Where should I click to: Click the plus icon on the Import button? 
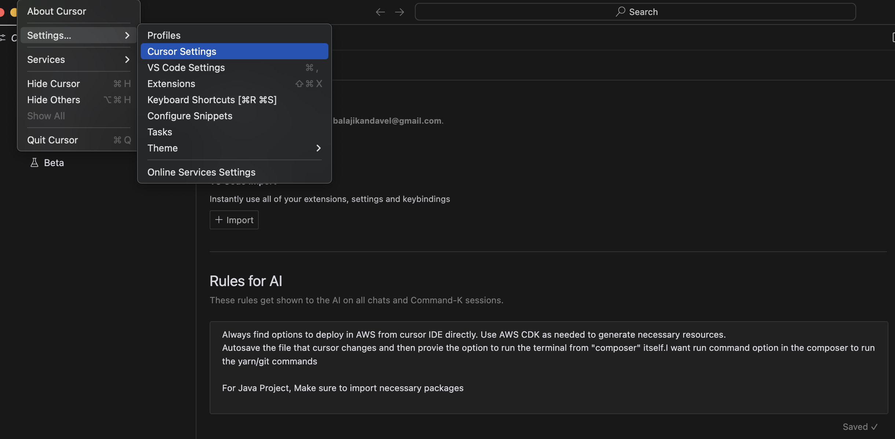(x=219, y=219)
